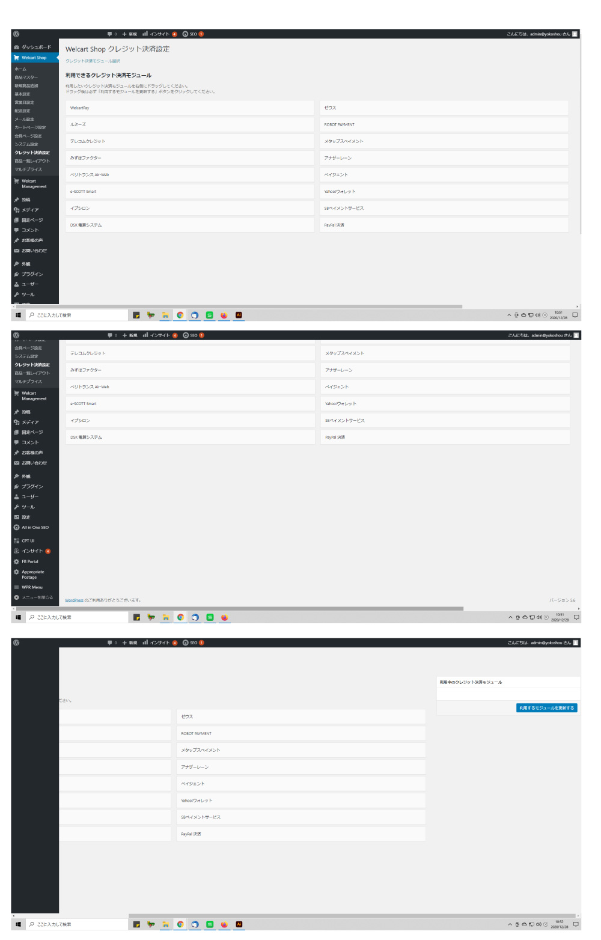Open システム設定 in top screenshot sidebar
The width and height of the screenshot is (601, 940).
point(26,144)
